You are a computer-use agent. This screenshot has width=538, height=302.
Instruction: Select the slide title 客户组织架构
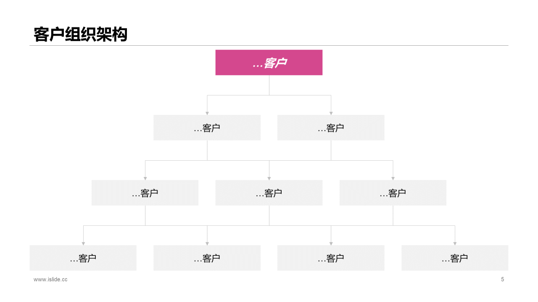[80, 35]
